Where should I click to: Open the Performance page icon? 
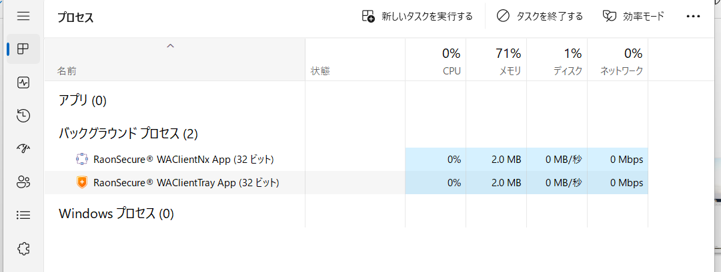pyautogui.click(x=23, y=82)
